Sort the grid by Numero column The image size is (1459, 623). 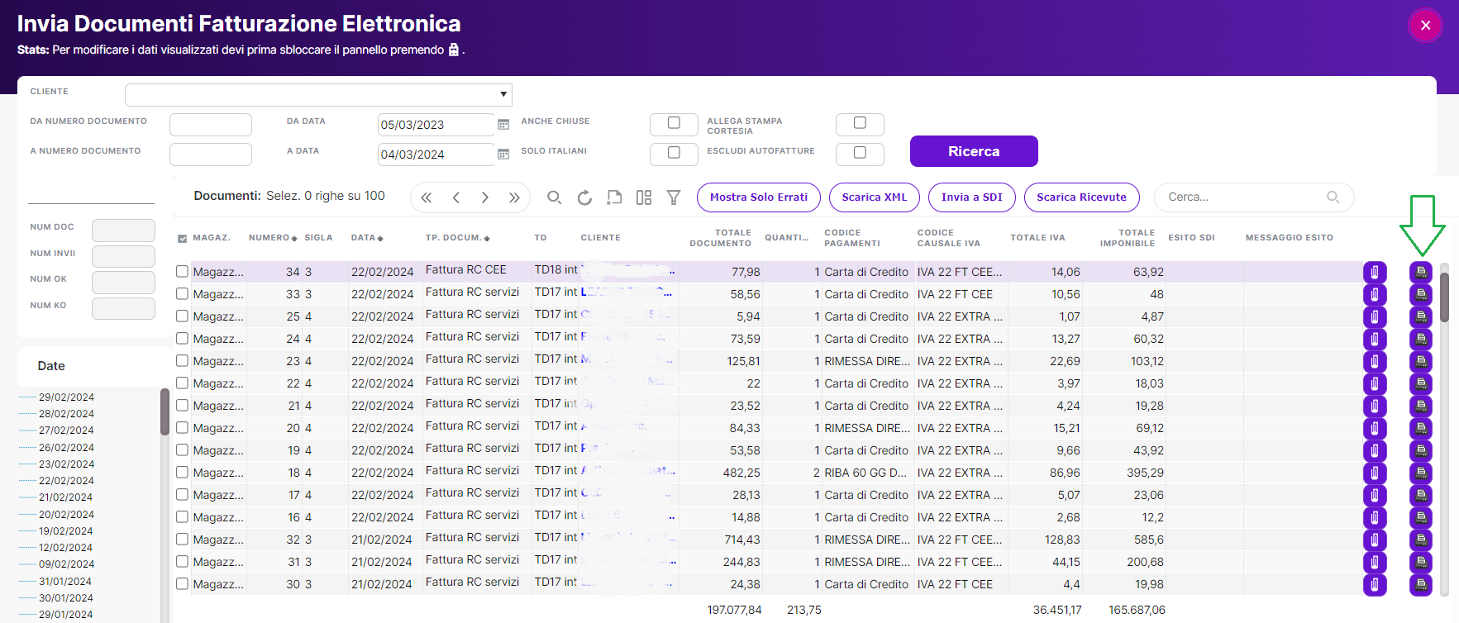(273, 238)
